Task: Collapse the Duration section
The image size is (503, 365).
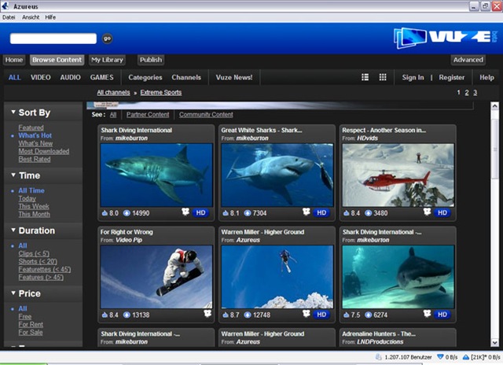Action: (13, 230)
